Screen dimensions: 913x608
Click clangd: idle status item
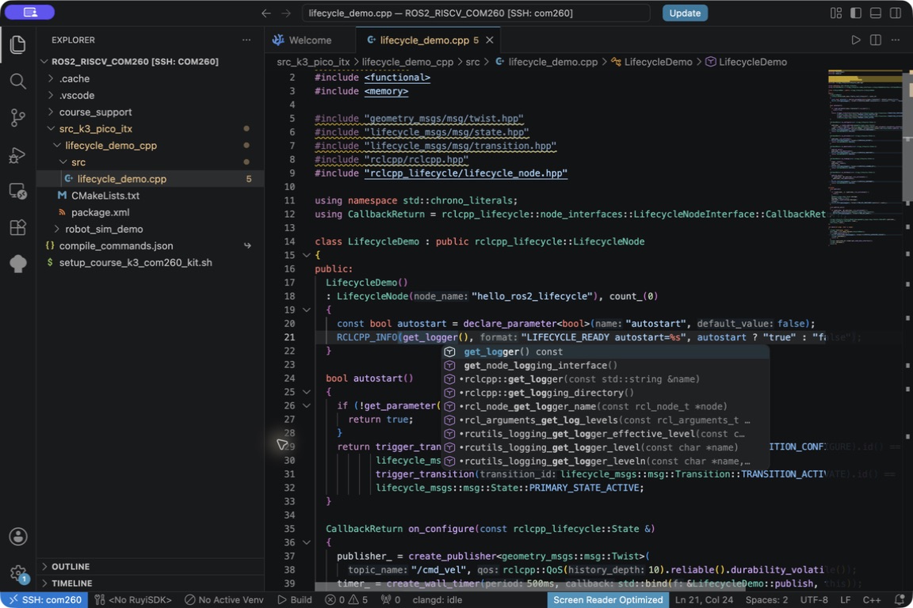pyautogui.click(x=437, y=600)
